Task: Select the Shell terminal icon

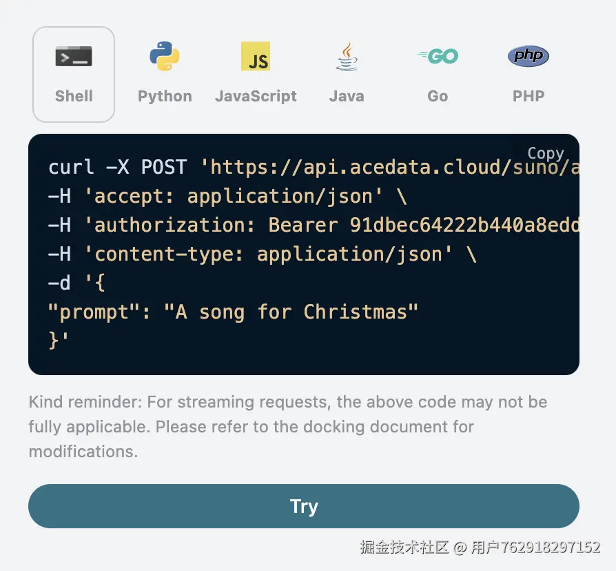Action: (x=74, y=57)
